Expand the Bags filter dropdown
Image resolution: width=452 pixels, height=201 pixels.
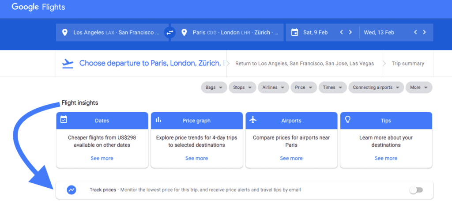[x=214, y=87]
